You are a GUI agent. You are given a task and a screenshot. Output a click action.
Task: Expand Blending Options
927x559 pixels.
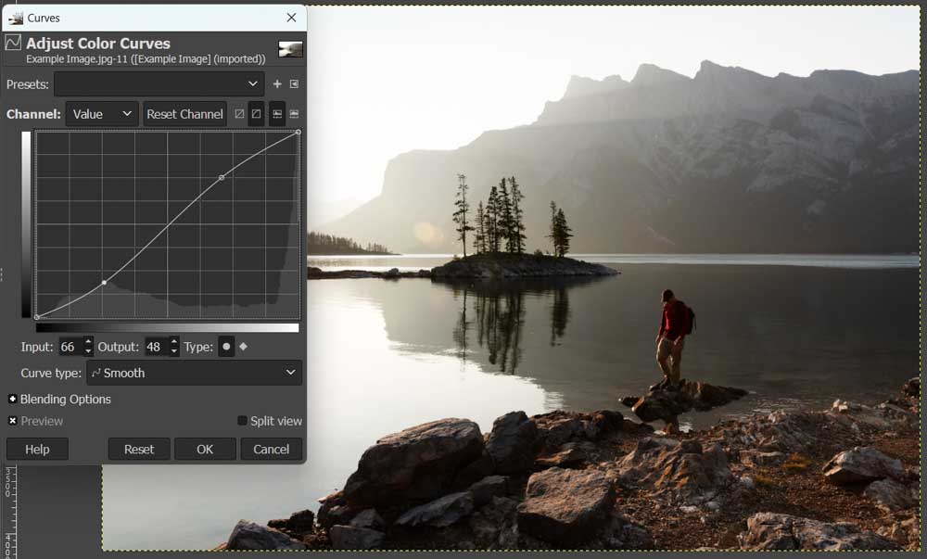coord(12,399)
